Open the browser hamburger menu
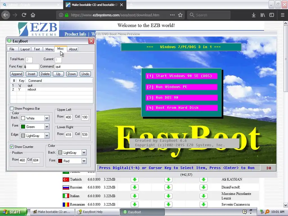The height and width of the screenshot is (216, 288). click(283, 15)
